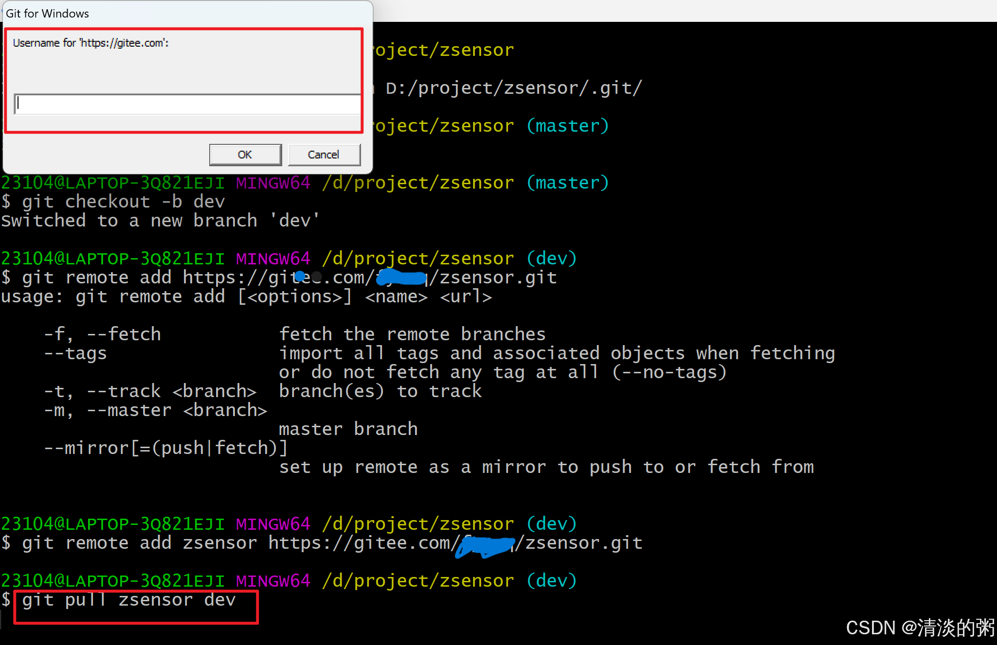Click the "Username for 'https://gitee.com':" label
Image resolution: width=997 pixels, height=645 pixels.
pos(91,43)
